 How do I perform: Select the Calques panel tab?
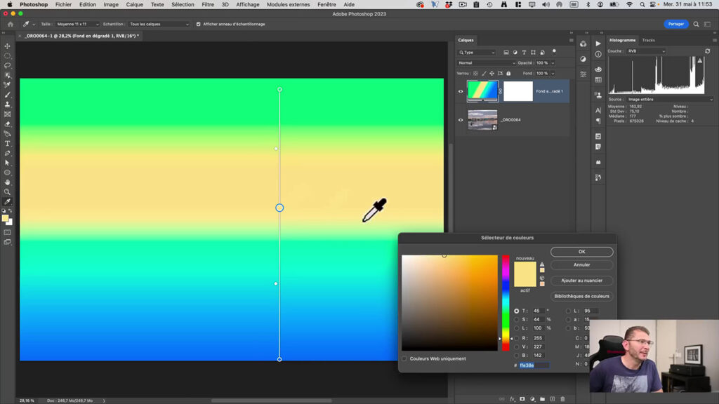point(466,40)
